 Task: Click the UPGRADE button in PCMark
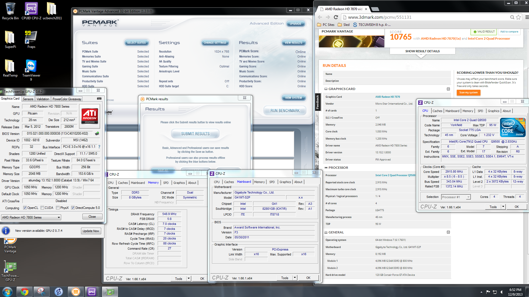295,24
